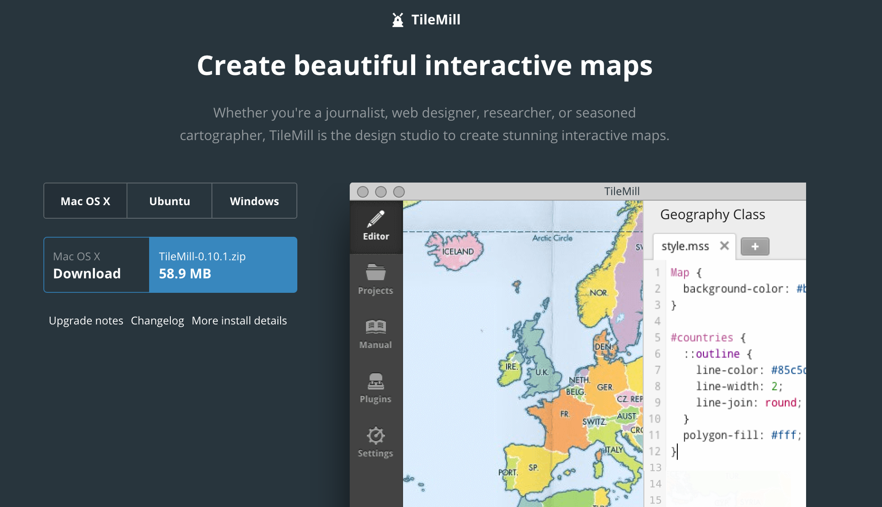Click the ::outline line in code
The height and width of the screenshot is (507, 882).
(x=718, y=354)
